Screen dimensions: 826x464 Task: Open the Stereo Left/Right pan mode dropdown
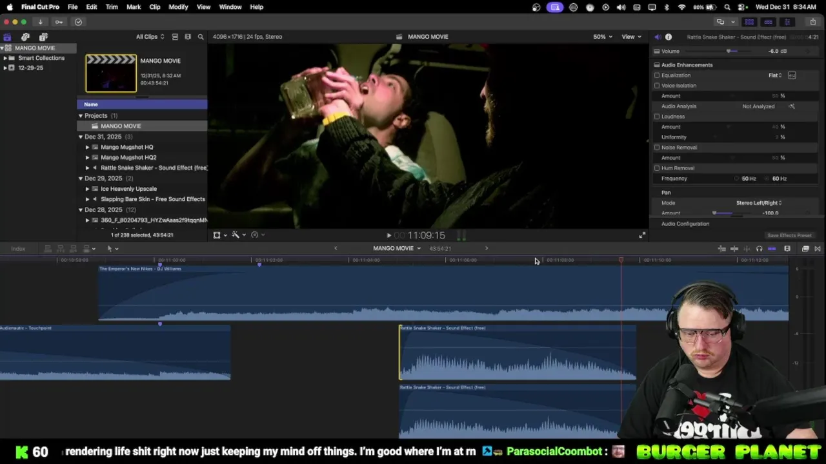(x=759, y=203)
